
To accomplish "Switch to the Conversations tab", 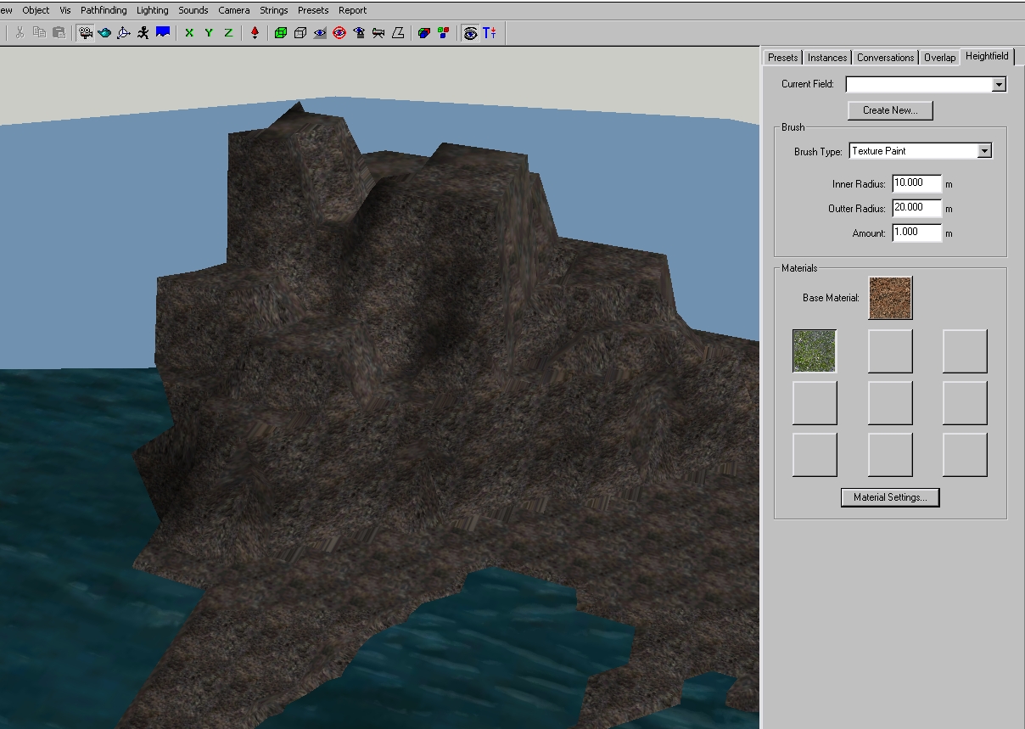I will point(885,58).
